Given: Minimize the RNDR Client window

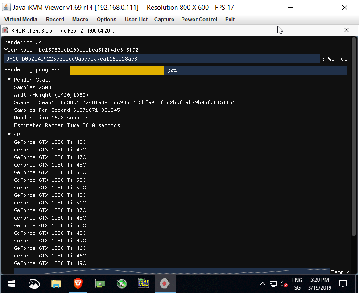Looking at the screenshot, I should [x=306, y=30].
